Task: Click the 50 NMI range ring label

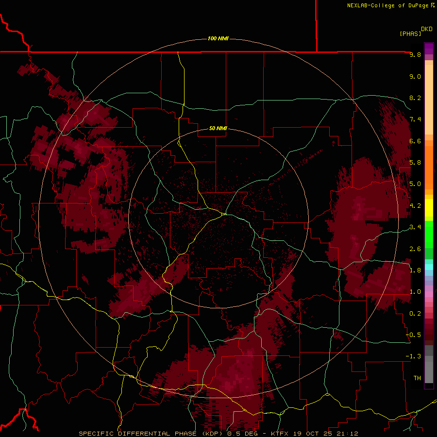Action: point(218,128)
